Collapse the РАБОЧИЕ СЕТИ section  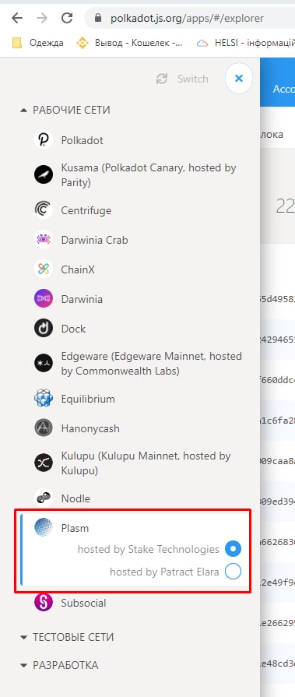(x=65, y=110)
